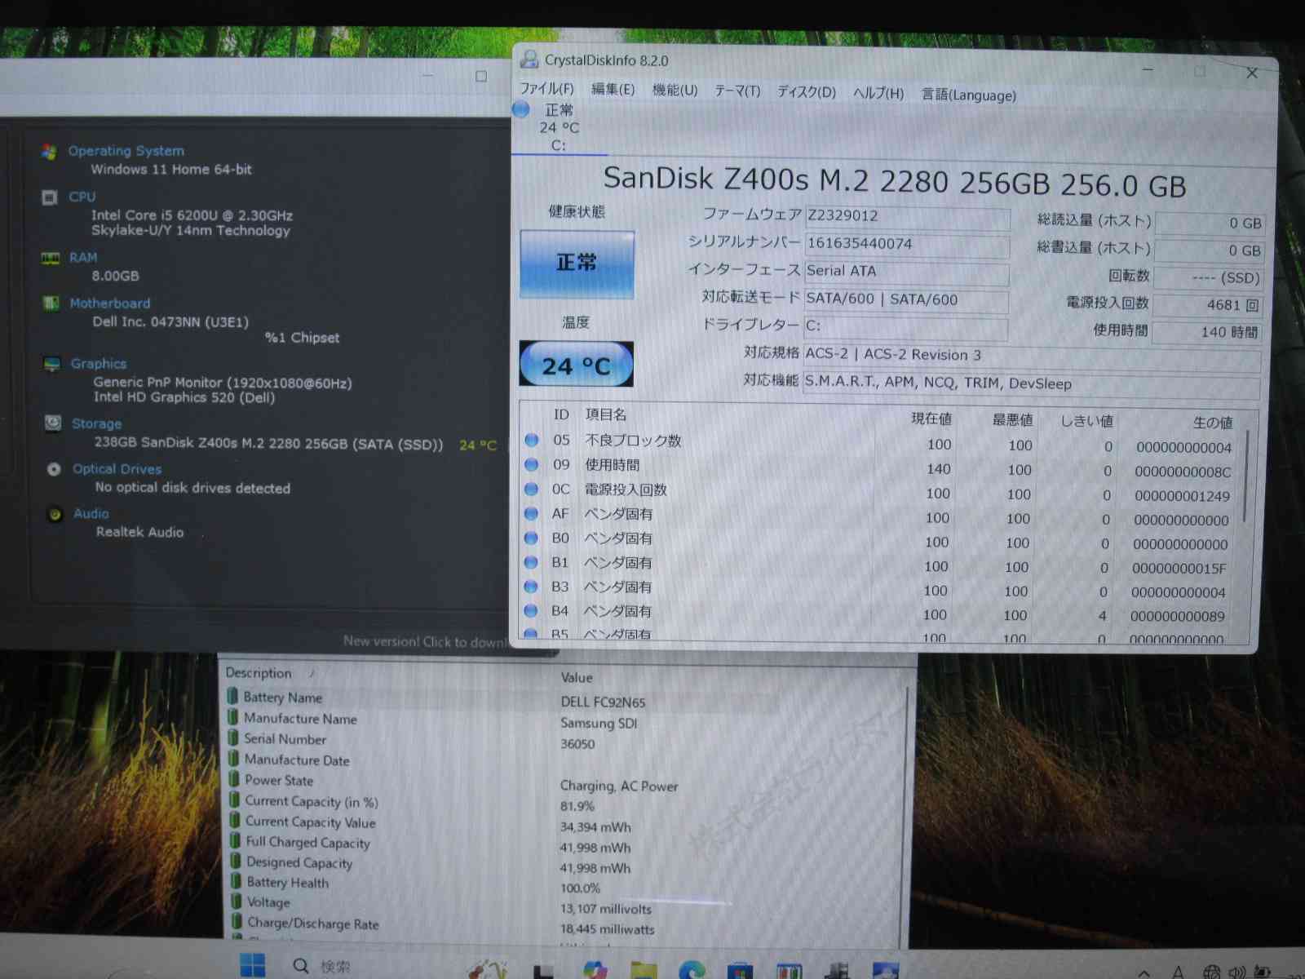
Task: Open the Windows Start menu
Action: pyautogui.click(x=253, y=965)
